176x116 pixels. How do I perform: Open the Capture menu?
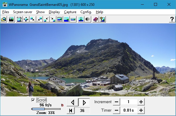coord(70,12)
